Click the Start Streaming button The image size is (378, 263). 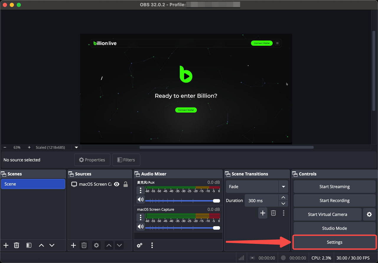coord(334,187)
